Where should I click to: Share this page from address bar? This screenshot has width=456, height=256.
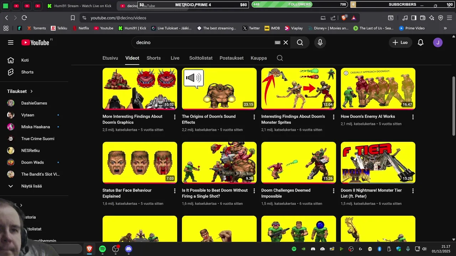coord(333,18)
